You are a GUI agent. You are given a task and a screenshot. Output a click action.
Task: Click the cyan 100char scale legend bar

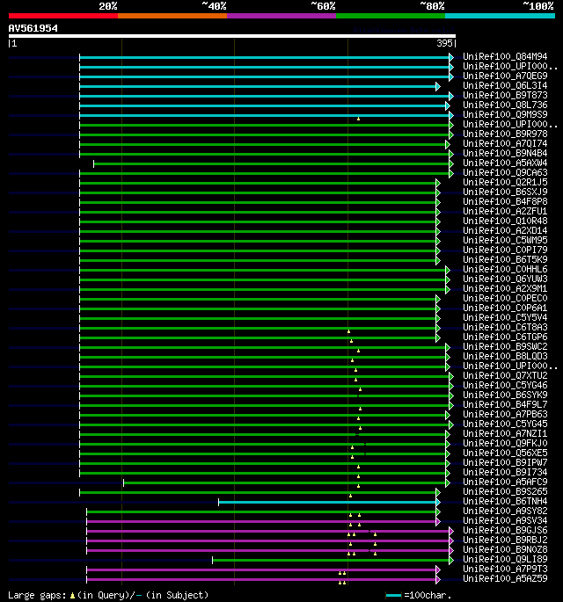393,596
